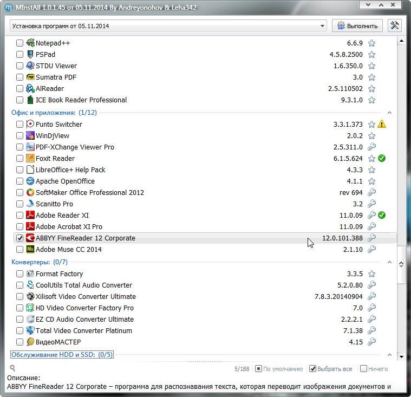Collapse the 'Офис и приложения' section arrow
411x397 pixels.
tap(389, 113)
